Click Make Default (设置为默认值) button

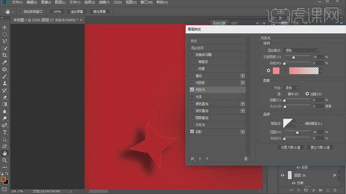point(291,147)
